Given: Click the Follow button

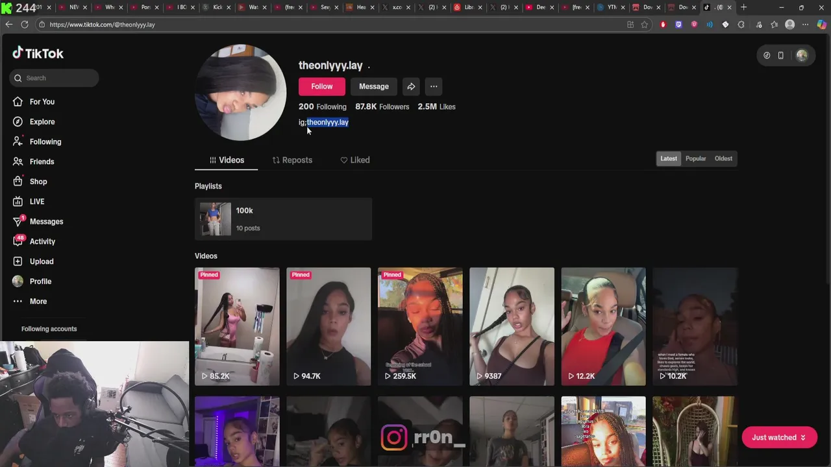Looking at the screenshot, I should coord(322,86).
